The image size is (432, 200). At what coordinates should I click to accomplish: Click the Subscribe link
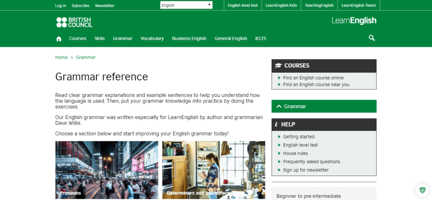coord(81,5)
